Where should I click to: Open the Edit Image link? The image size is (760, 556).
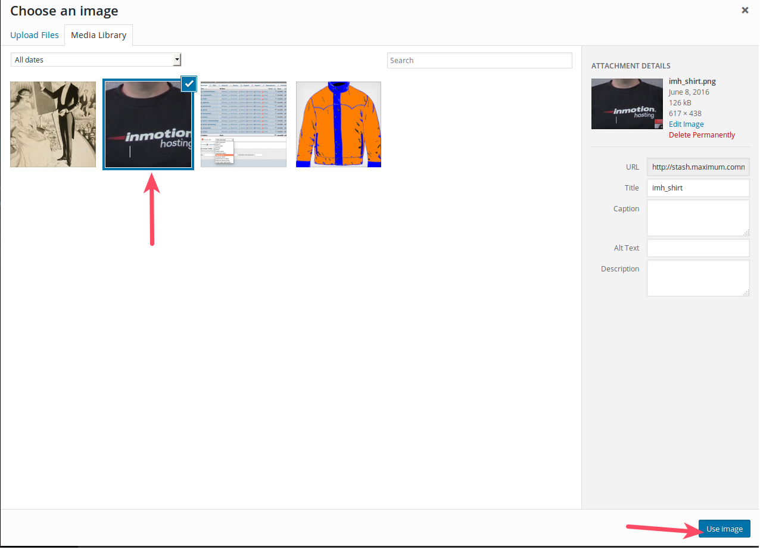coord(686,124)
